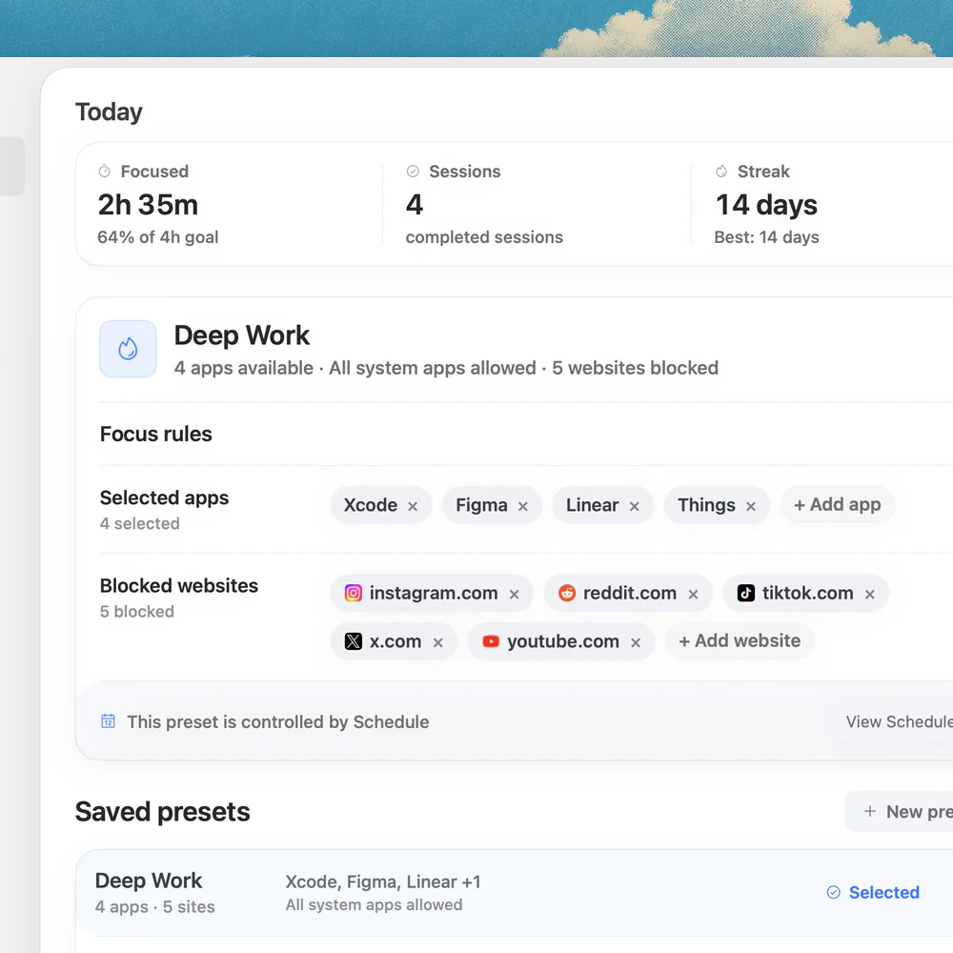Remove Linear from selected apps
The image size is (953, 953).
tap(635, 506)
